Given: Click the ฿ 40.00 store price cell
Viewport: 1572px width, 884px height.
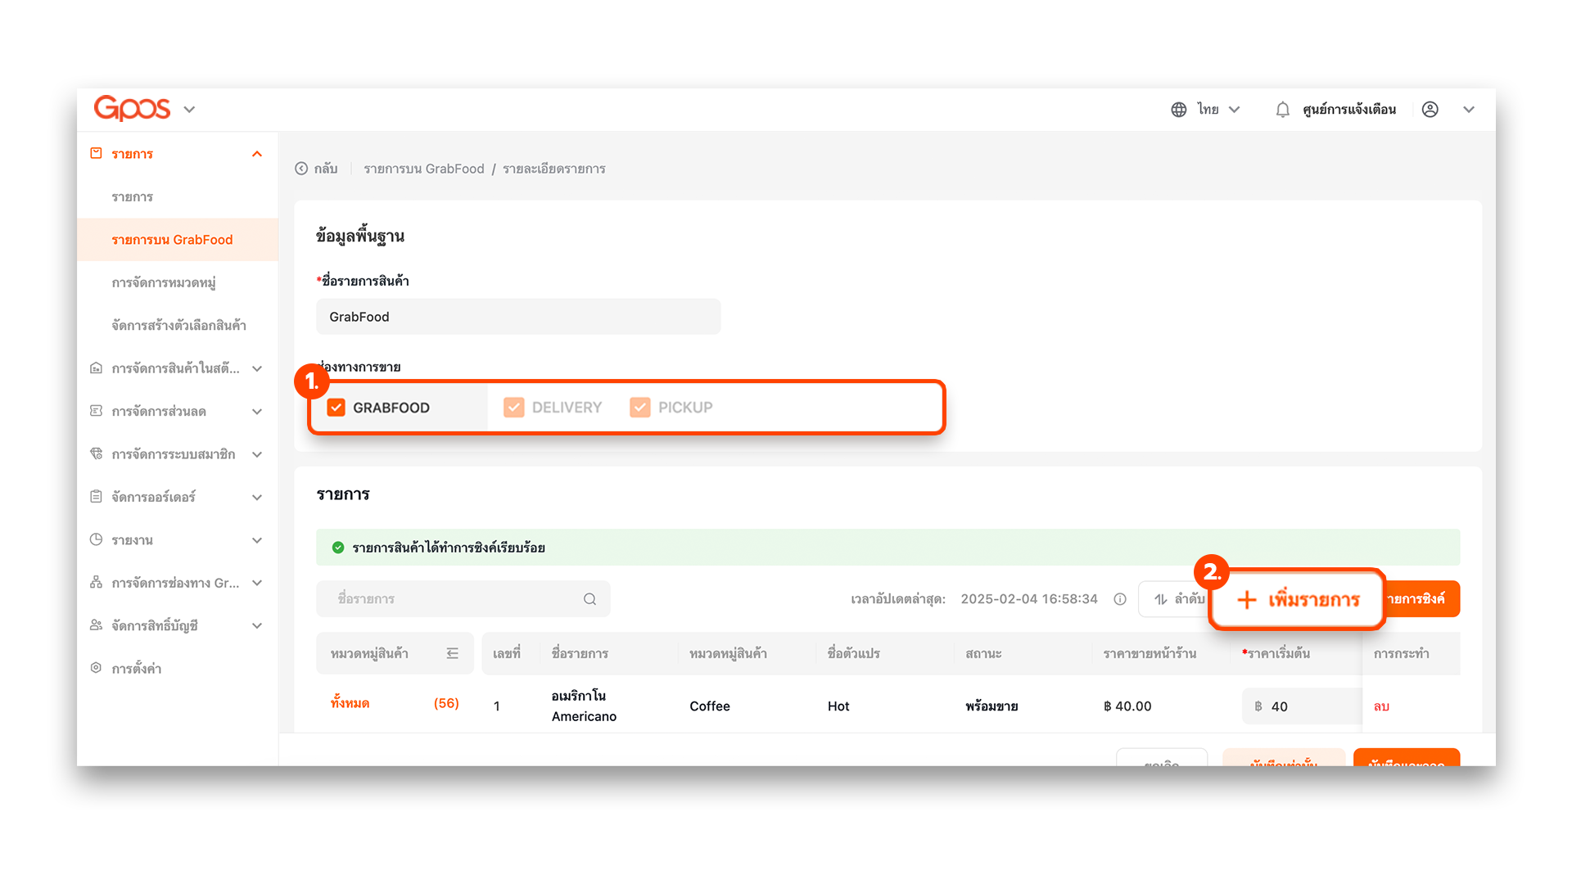Looking at the screenshot, I should [1127, 706].
